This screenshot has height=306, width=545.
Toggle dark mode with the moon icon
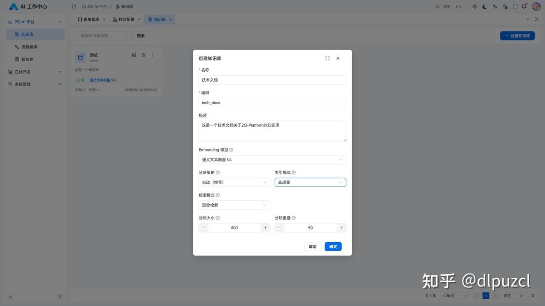pyautogui.click(x=485, y=6)
